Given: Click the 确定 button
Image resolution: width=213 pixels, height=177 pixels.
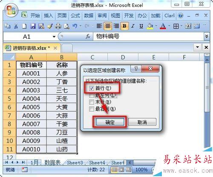Looking at the screenshot, I should 110,122.
